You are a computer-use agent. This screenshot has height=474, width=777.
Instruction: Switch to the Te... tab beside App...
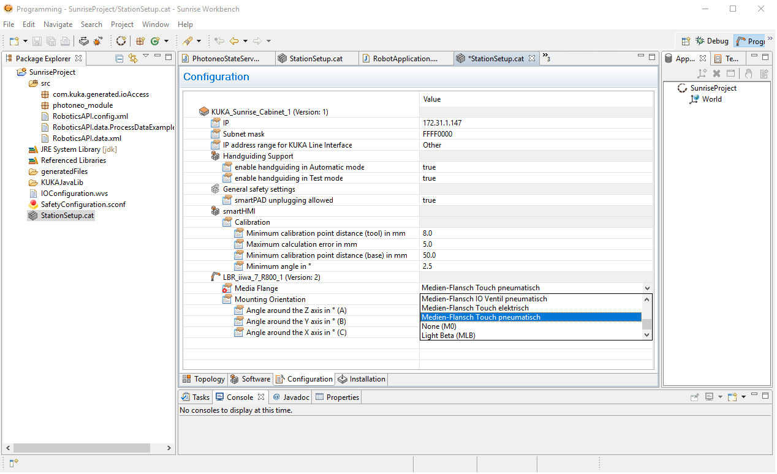pos(729,59)
